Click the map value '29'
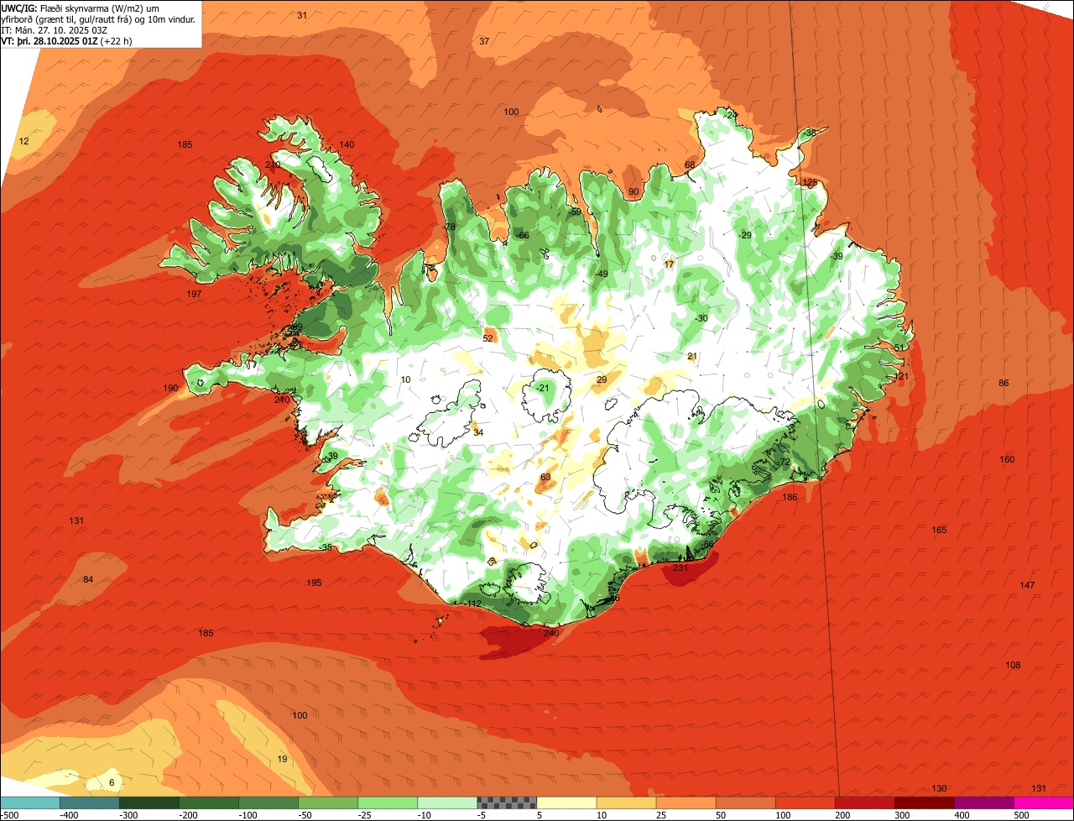Viewport: 1074px width, 821px height. pos(602,380)
